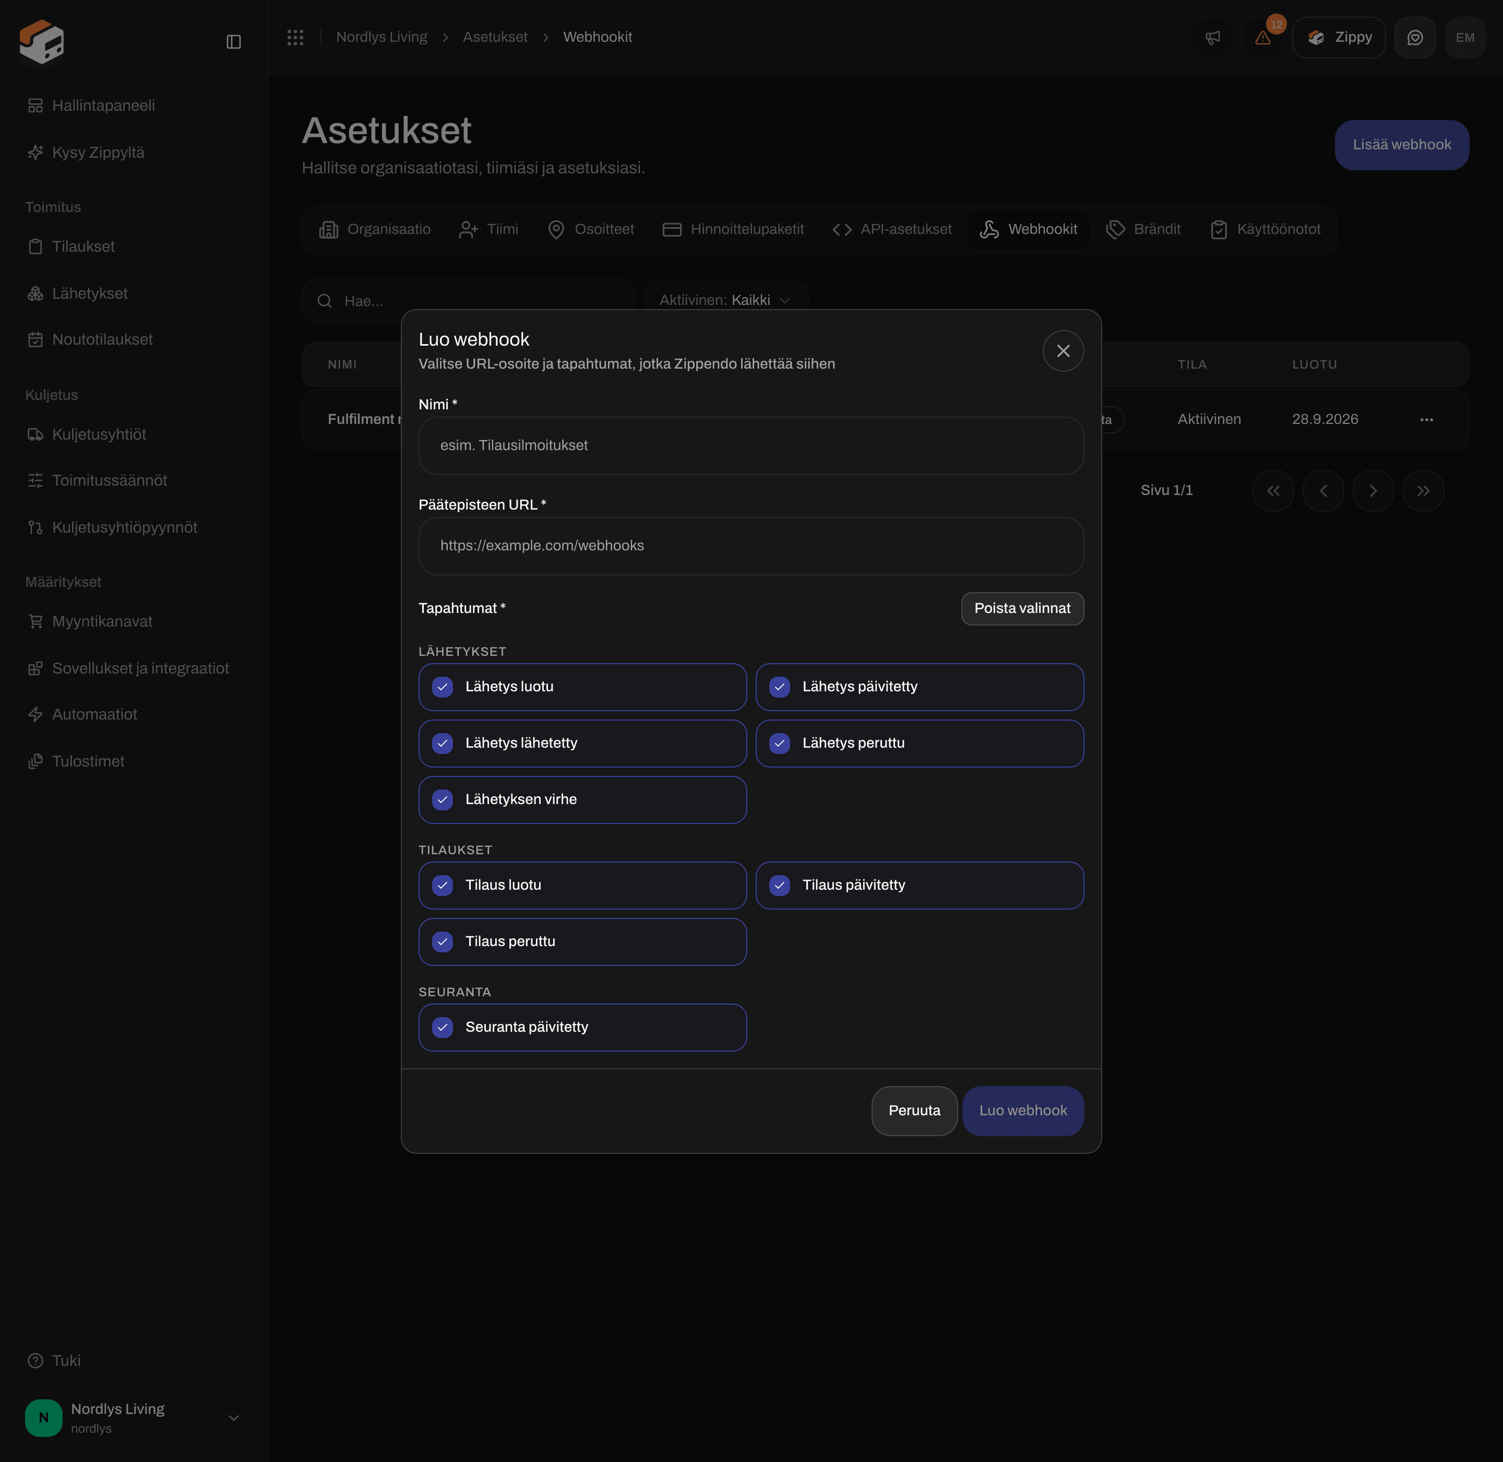Jump to the last page arrow
This screenshot has width=1503, height=1462.
pos(1423,491)
